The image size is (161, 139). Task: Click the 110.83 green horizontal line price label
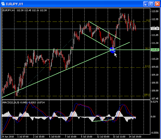155,50
